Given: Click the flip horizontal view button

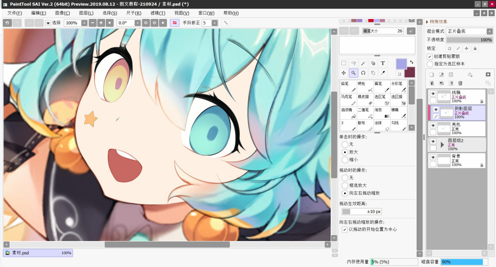Looking at the screenshot, I should coord(174,23).
